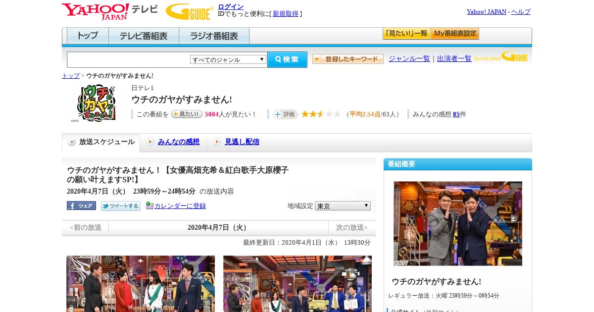Click the 平均2.54点 rating text

(x=365, y=114)
